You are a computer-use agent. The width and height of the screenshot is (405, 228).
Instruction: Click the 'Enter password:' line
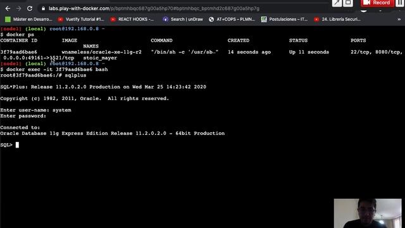pyautogui.click(x=23, y=116)
